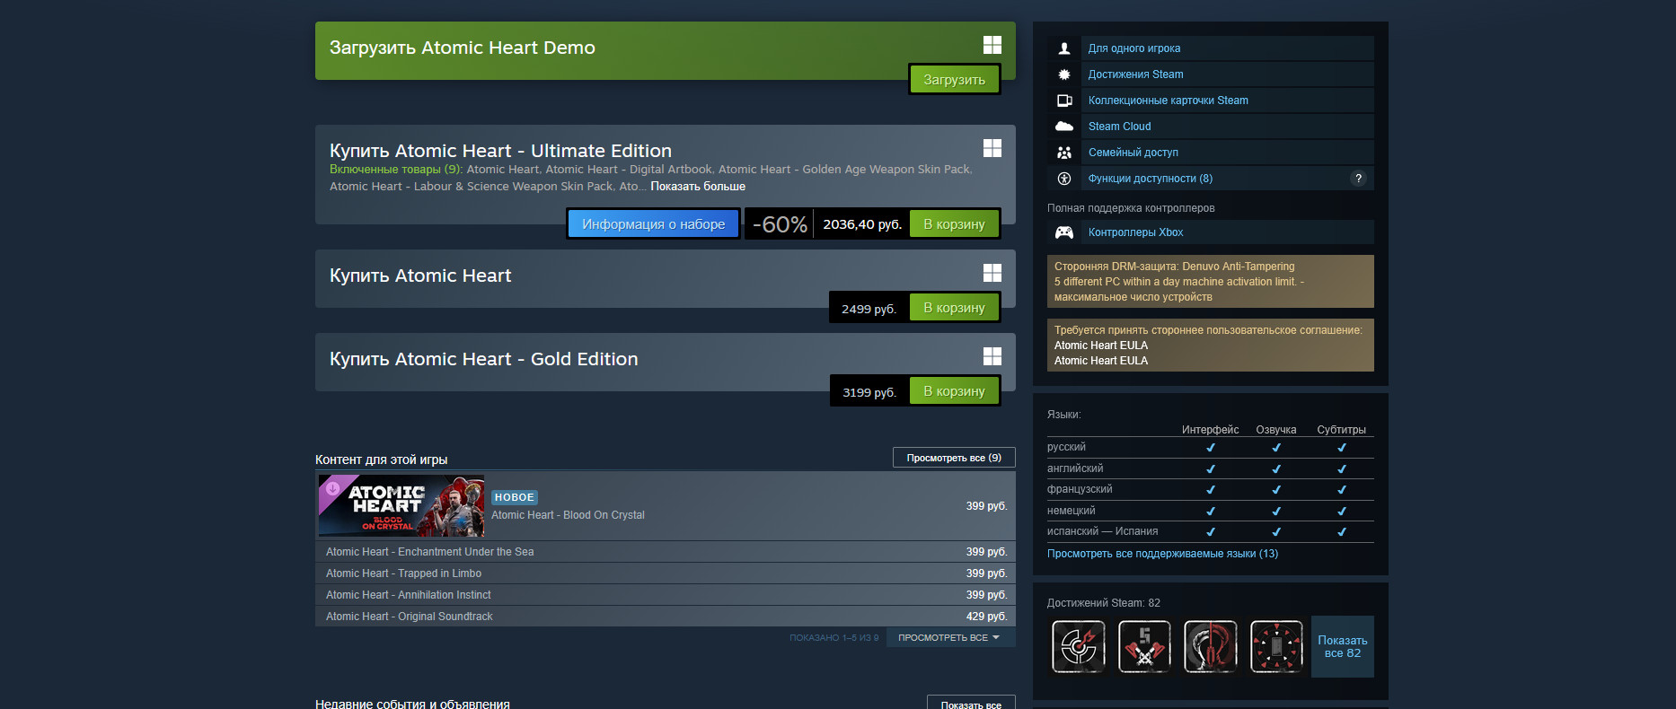The image size is (1676, 709).
Task: Open the fourth achievement icon with dotted circle
Action: coord(1276,646)
